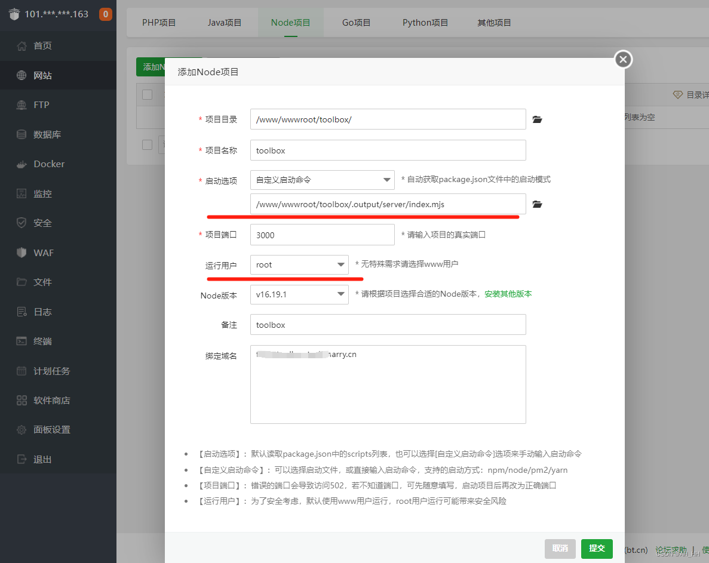The height and width of the screenshot is (563, 709).
Task: Select the 网站 globe icon
Action: pos(22,75)
